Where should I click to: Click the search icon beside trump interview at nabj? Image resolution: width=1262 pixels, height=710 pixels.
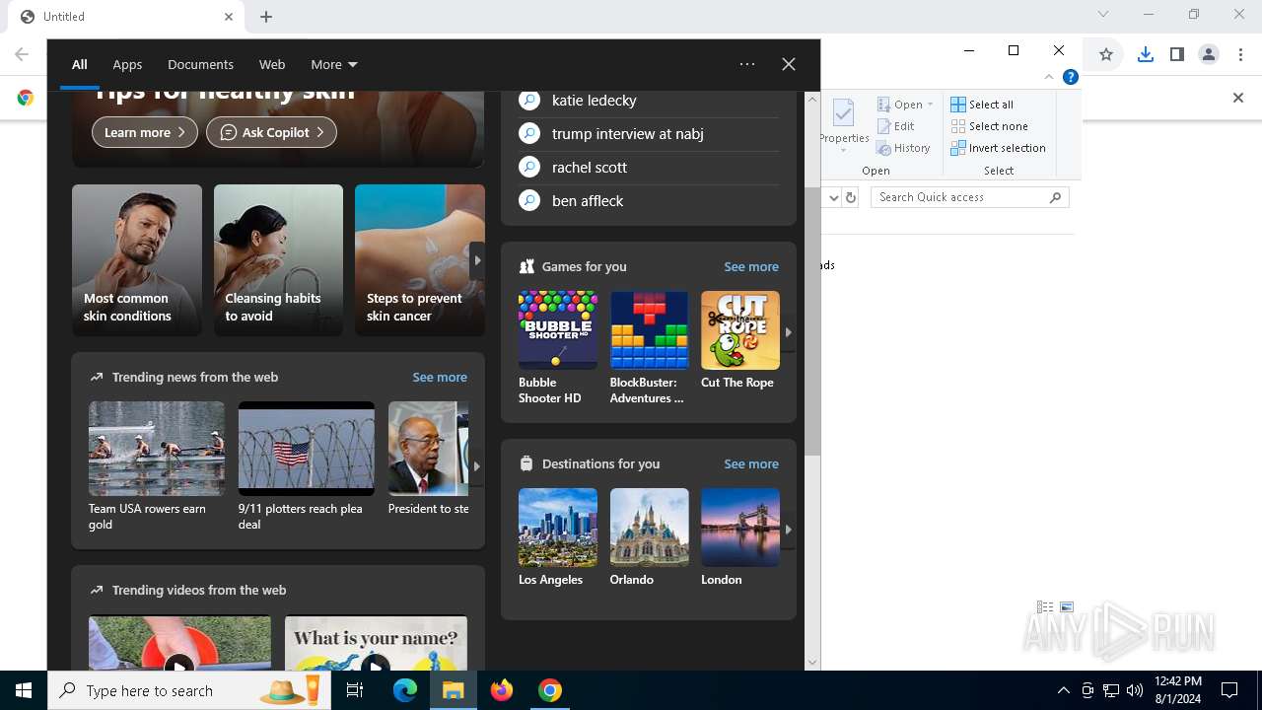point(529,134)
